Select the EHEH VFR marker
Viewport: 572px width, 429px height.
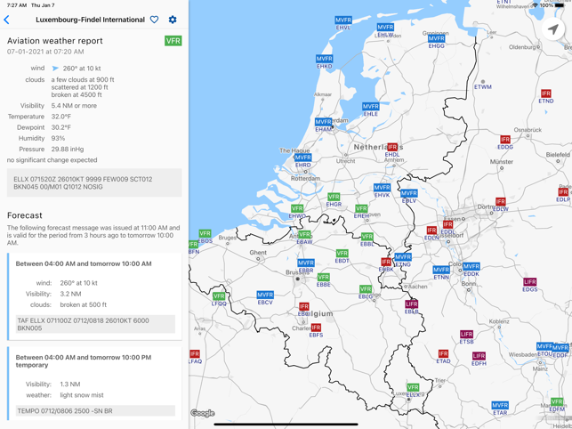361,208
